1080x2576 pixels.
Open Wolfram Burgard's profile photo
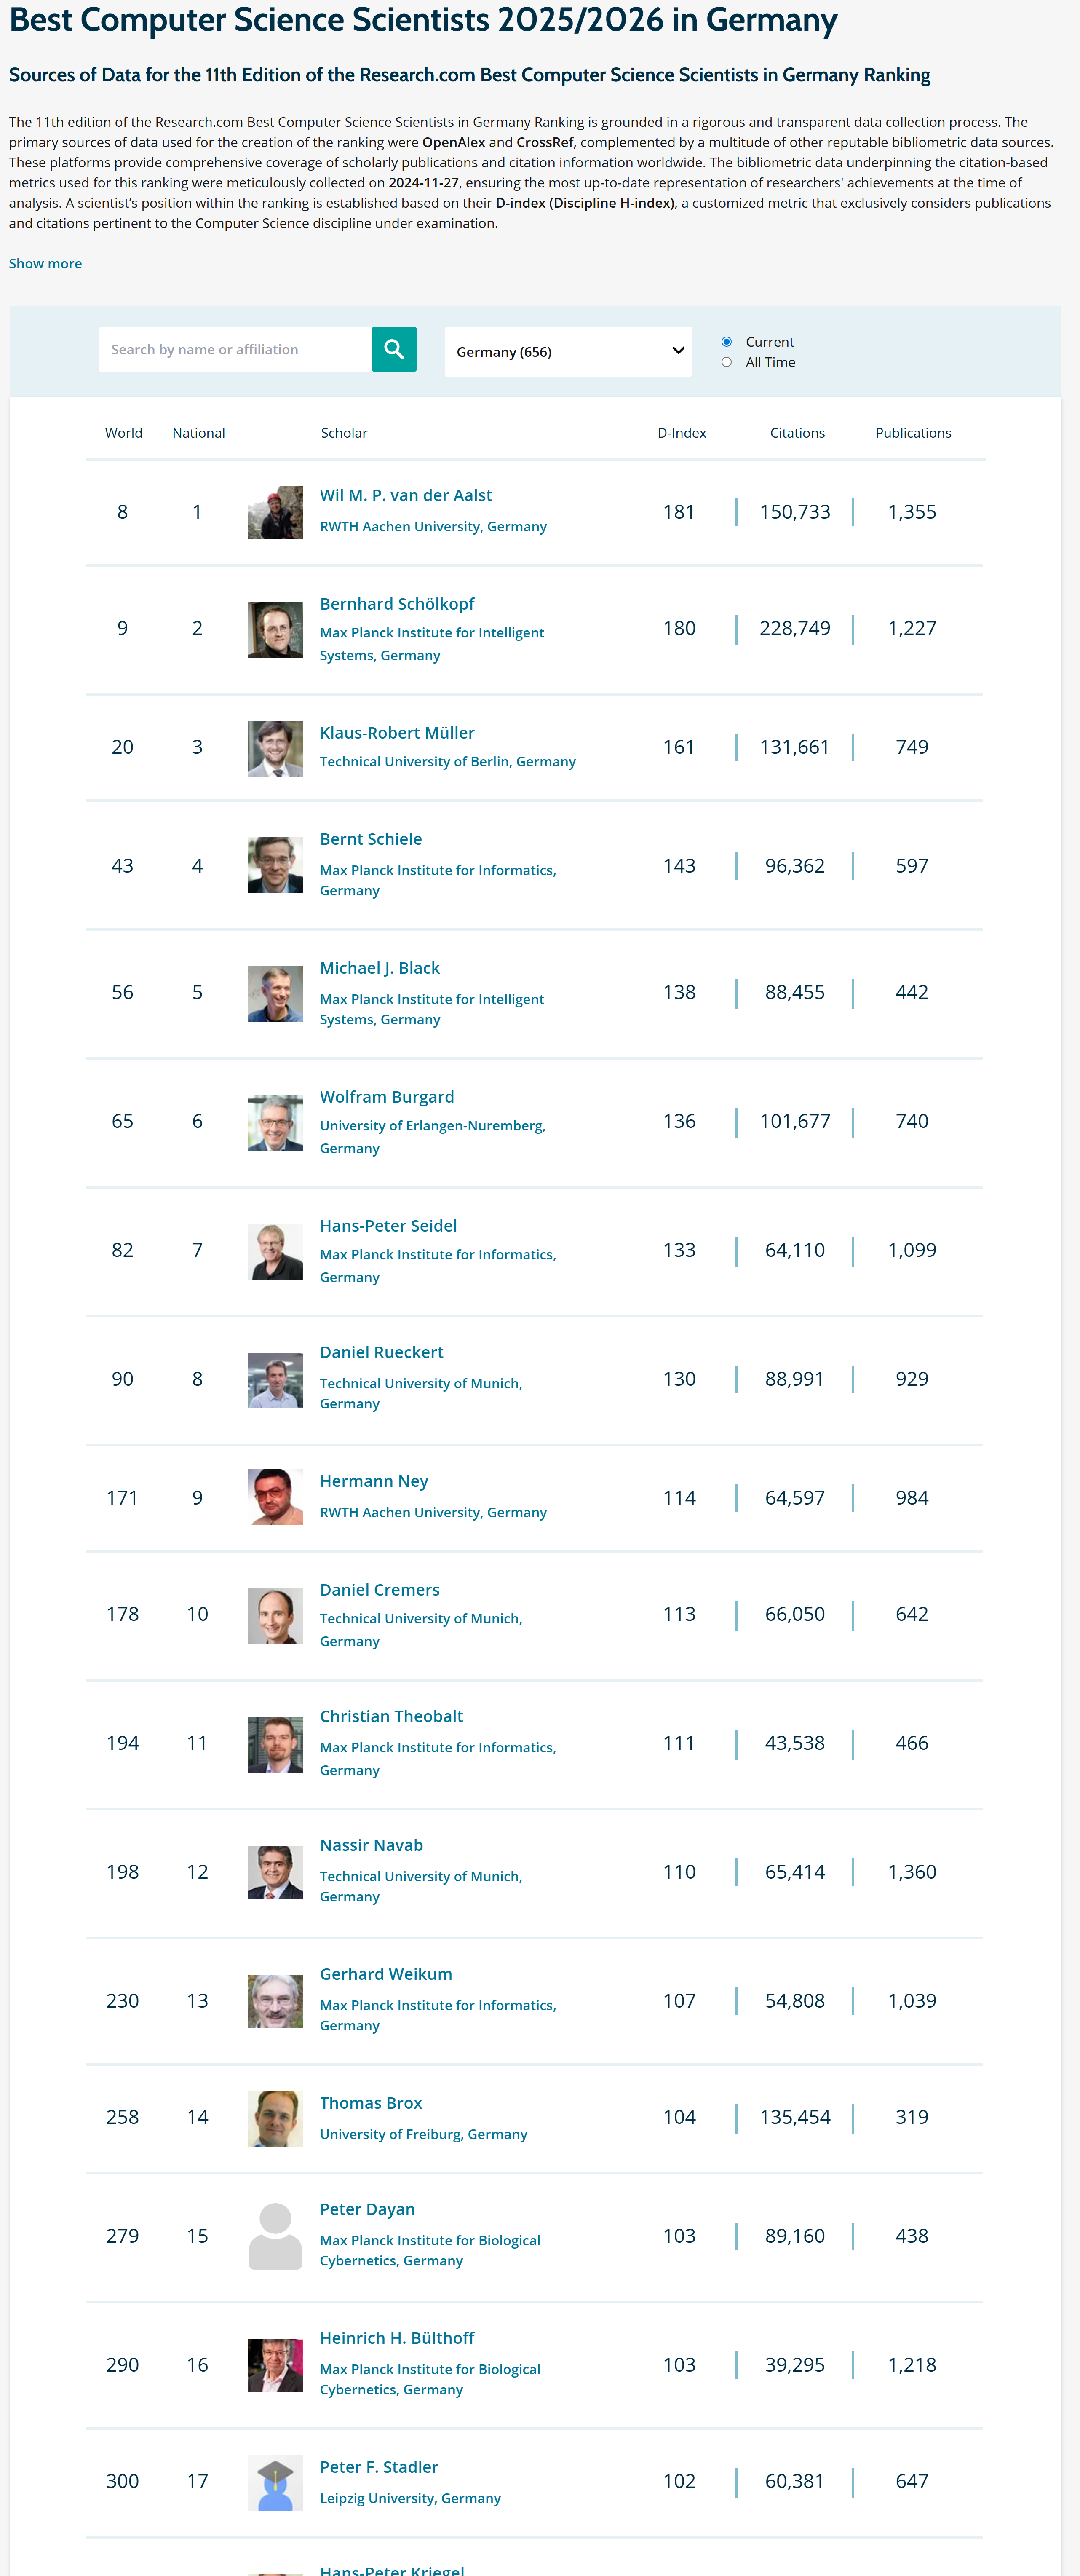click(x=275, y=1122)
